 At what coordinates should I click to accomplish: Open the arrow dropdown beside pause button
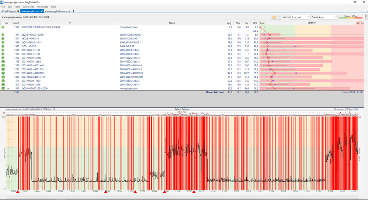(279, 17)
